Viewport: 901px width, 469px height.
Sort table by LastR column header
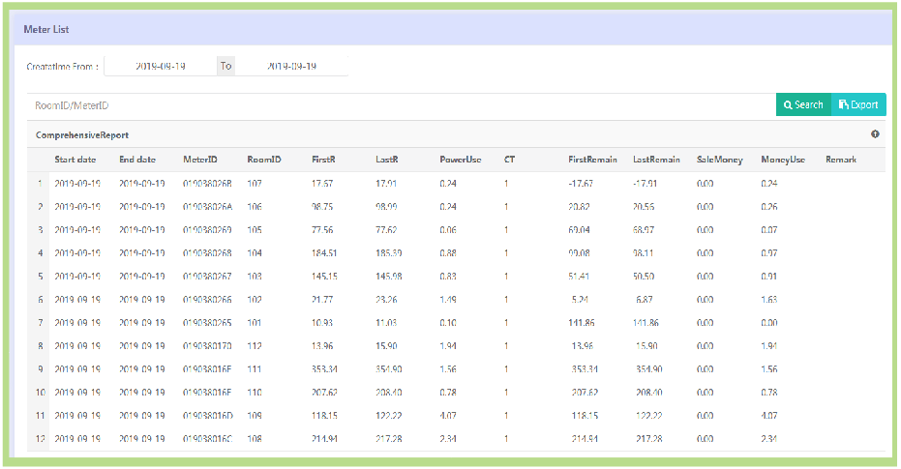tap(387, 160)
